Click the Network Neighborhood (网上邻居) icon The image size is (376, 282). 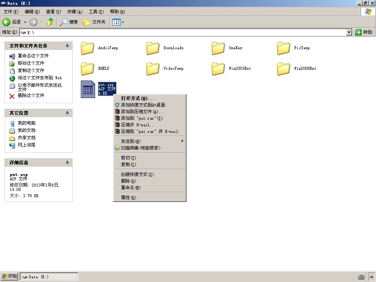pyautogui.click(x=12, y=145)
